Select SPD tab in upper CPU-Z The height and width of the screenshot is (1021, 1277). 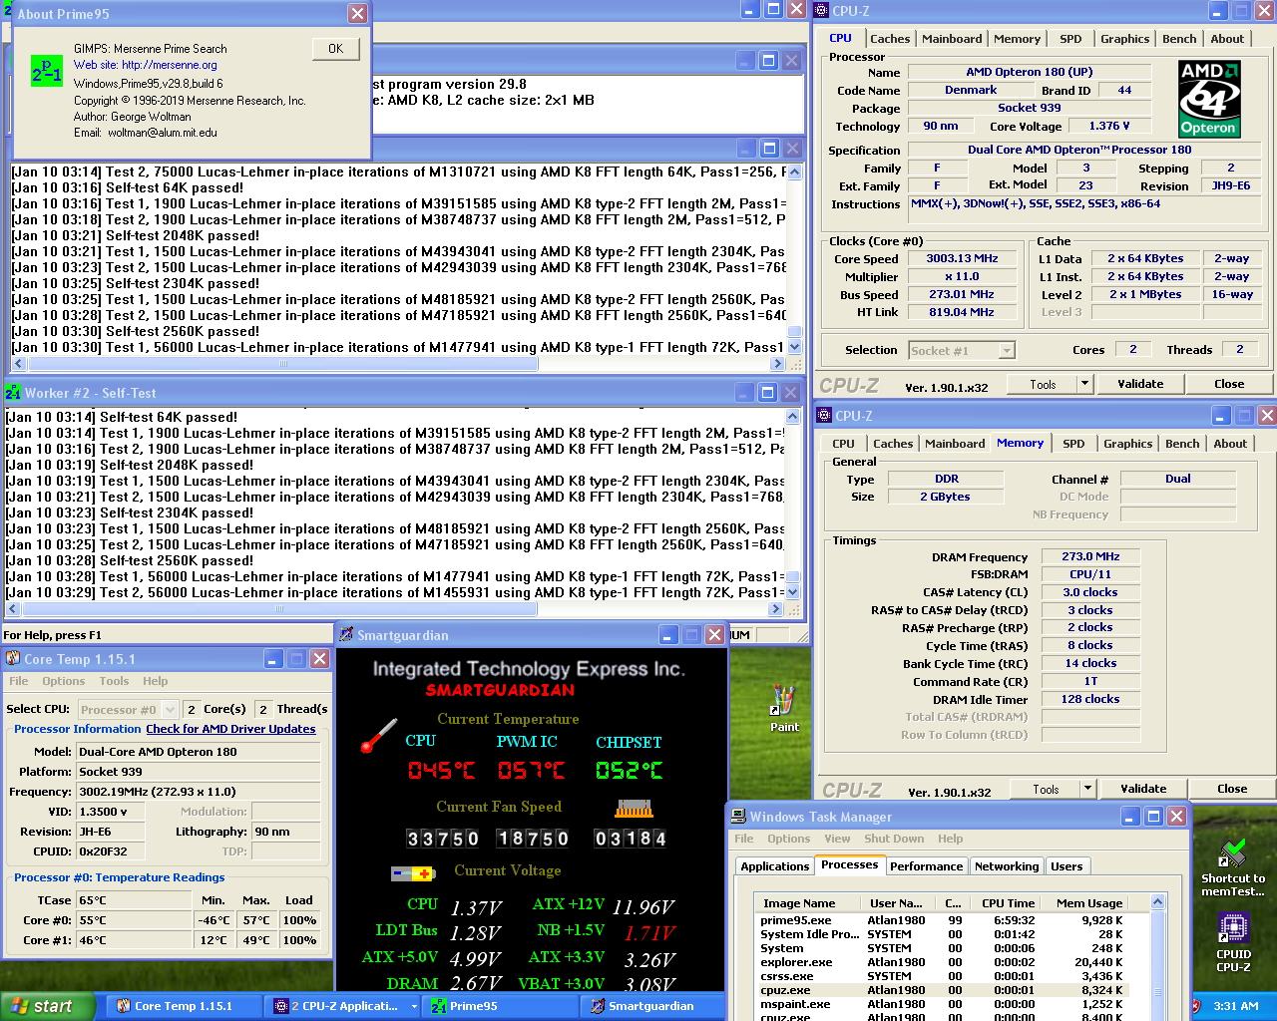click(1070, 39)
